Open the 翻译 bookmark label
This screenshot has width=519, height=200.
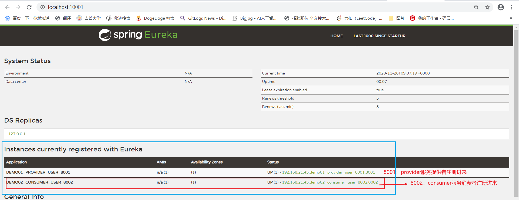click(x=67, y=18)
